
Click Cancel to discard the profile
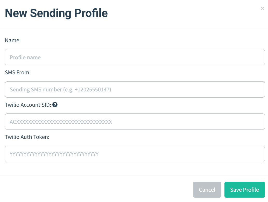coord(207,190)
